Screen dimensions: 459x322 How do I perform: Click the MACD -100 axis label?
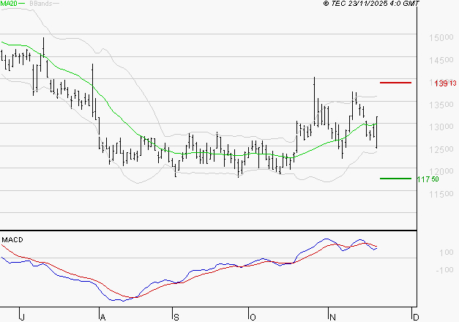(444, 270)
